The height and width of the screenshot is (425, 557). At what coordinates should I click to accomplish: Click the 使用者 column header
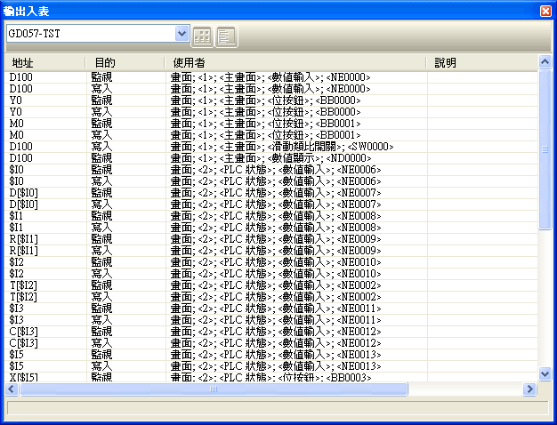point(295,63)
